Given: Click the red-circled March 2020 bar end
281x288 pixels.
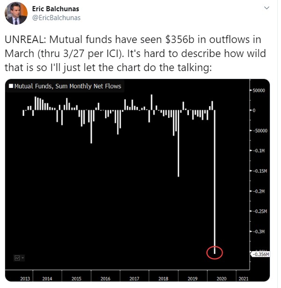Looking at the screenshot, I should pos(215,253).
